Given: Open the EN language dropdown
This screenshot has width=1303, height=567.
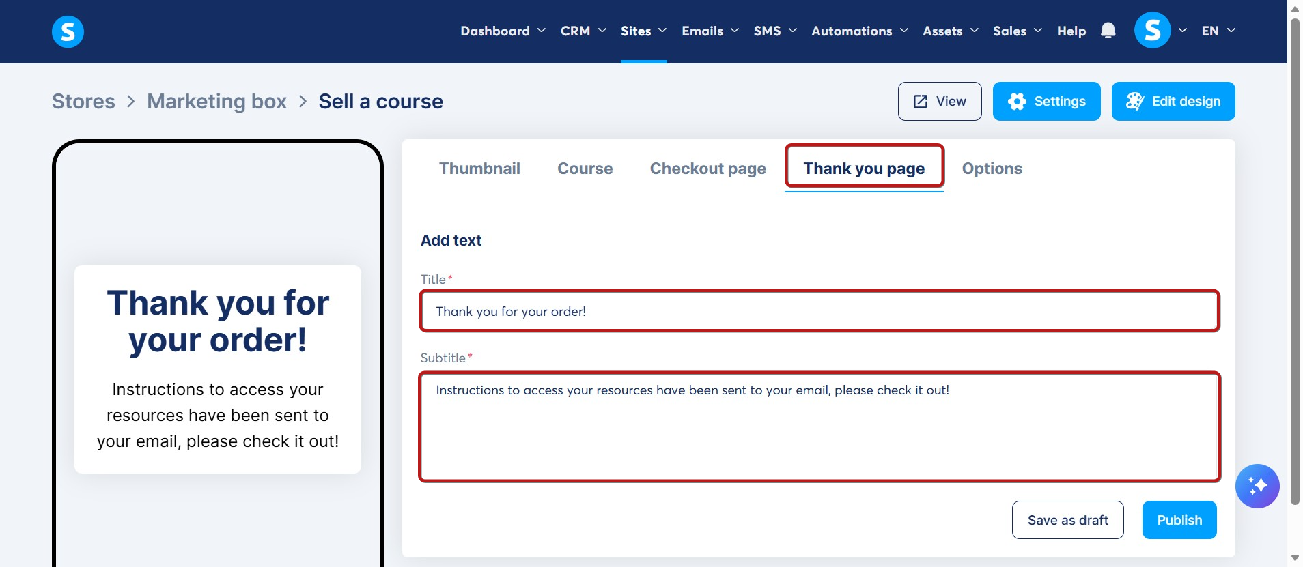Looking at the screenshot, I should [1218, 31].
